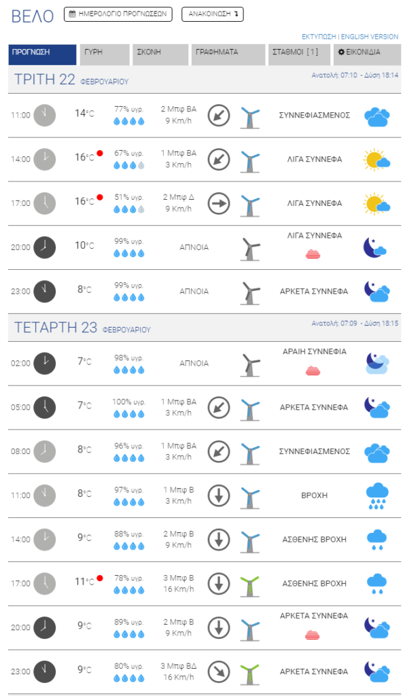Image resolution: width=403 pixels, height=696 pixels.
Task: Click the rightward wind direction arrow at 17:00
Action: (x=219, y=203)
